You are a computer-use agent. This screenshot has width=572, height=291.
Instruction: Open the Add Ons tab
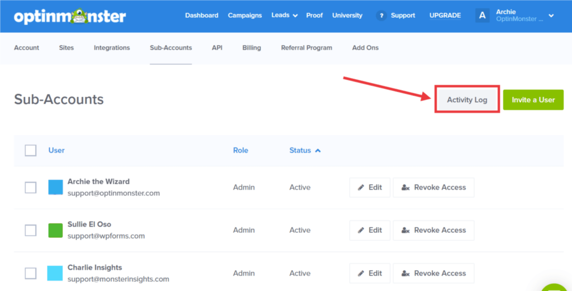(x=365, y=48)
